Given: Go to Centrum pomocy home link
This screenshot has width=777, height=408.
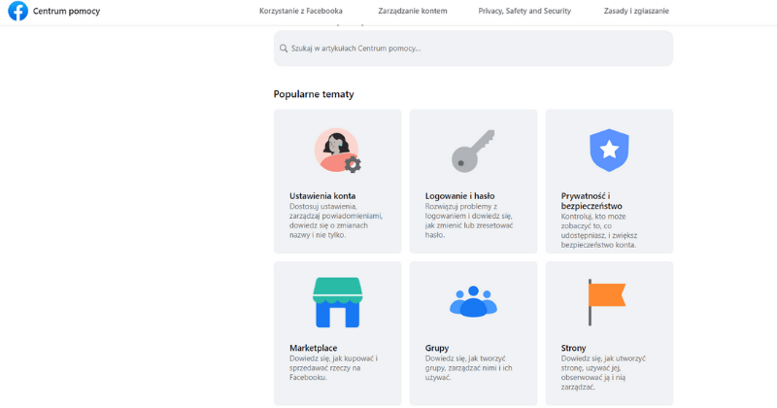Looking at the screenshot, I should tap(66, 11).
